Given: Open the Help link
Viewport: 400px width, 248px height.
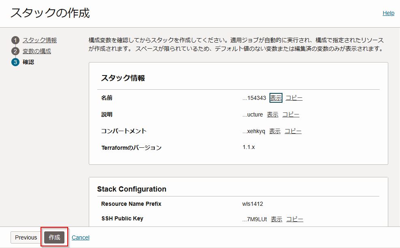Looking at the screenshot, I should (x=388, y=13).
